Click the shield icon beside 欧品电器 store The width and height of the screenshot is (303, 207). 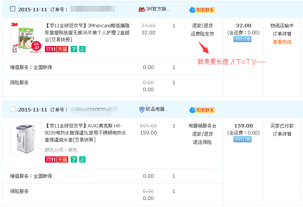click(142, 109)
